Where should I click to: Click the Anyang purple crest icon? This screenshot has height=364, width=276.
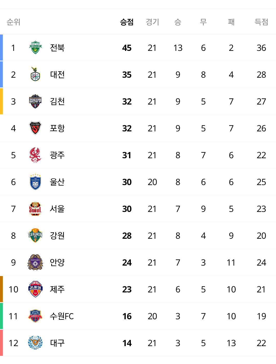pos(35,262)
